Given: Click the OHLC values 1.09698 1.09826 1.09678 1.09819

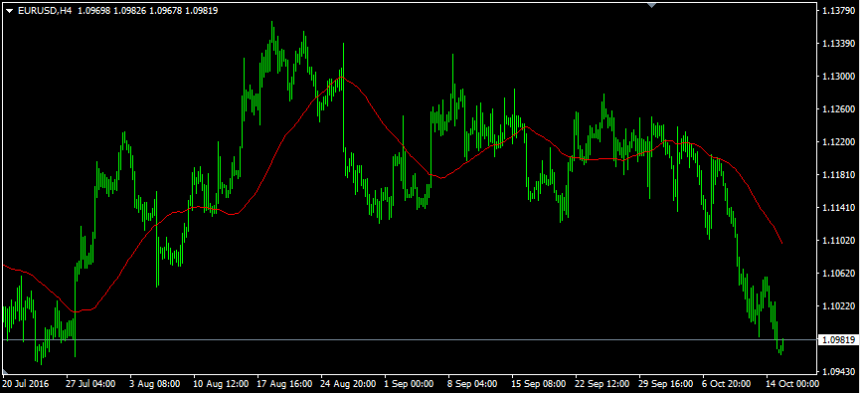Looking at the screenshot, I should (x=147, y=10).
